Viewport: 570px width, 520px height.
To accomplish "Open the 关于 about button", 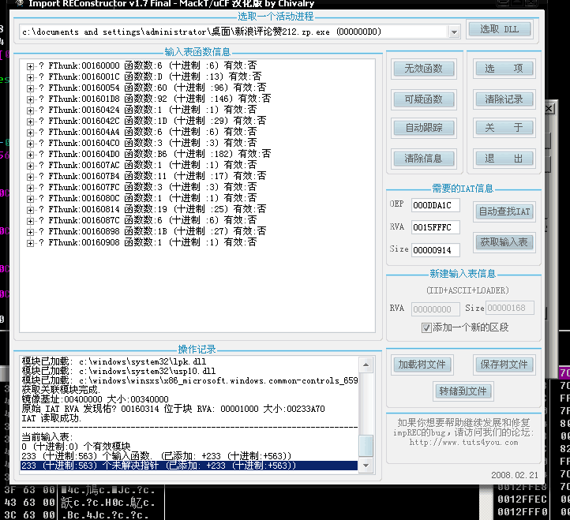I will 504,128.
